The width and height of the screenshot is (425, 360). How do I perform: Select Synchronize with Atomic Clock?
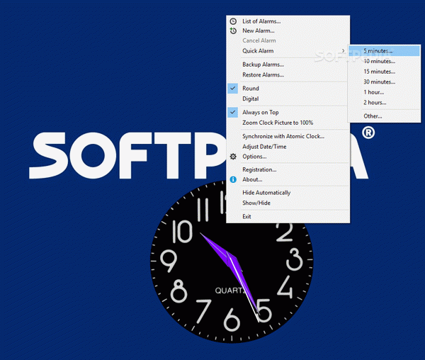coord(283,136)
